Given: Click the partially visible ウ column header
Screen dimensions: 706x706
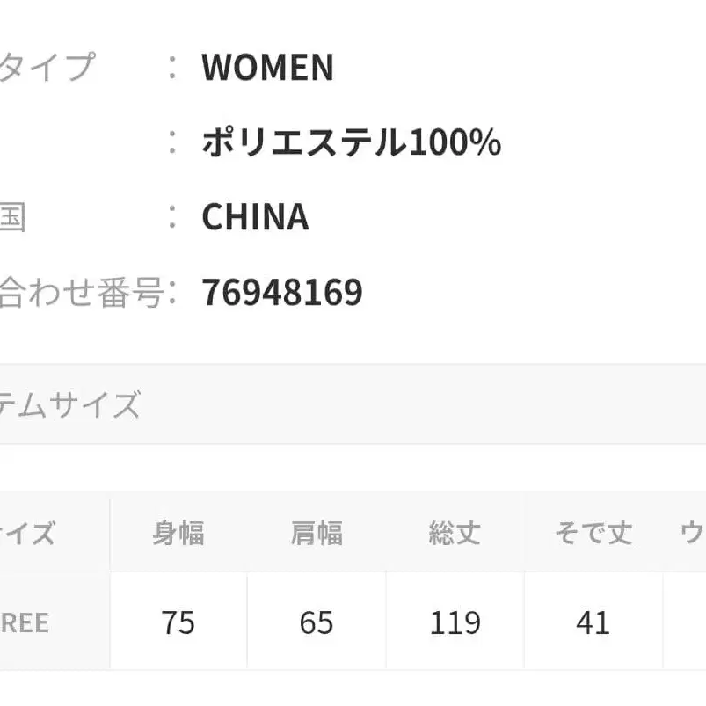Looking at the screenshot, I should point(691,534).
